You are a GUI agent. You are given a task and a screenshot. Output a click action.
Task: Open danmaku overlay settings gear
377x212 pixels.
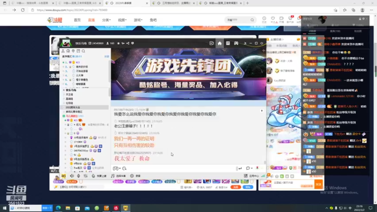(363, 18)
